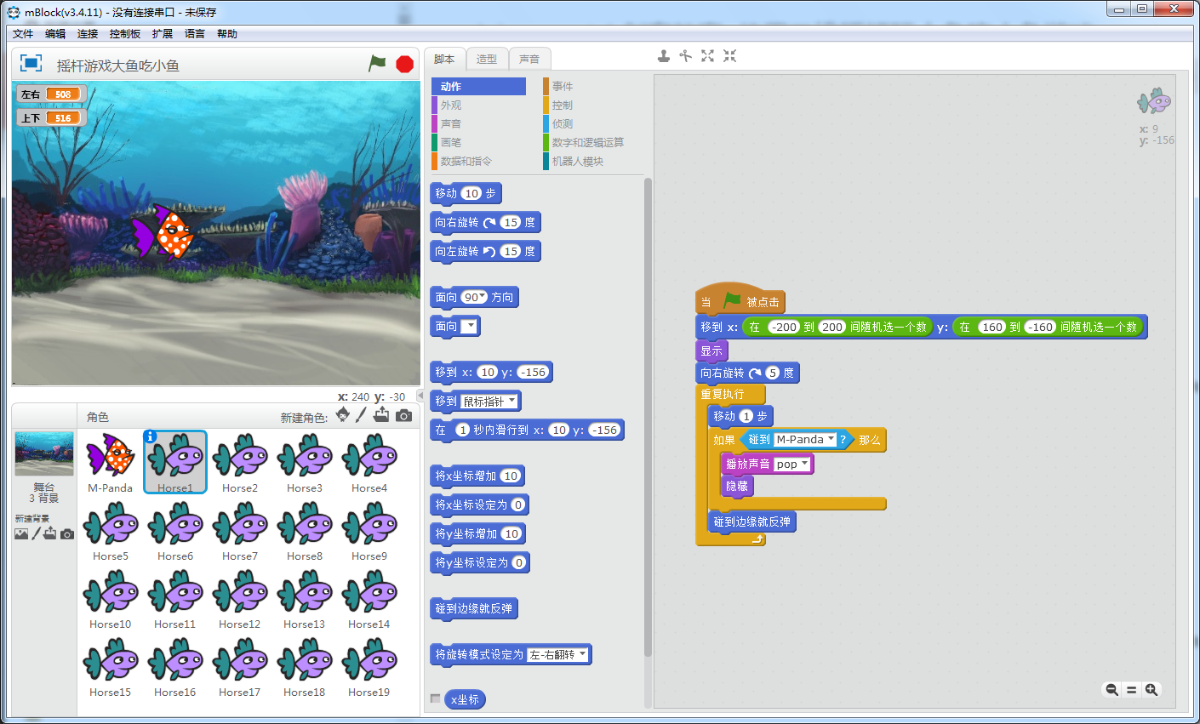Image resolution: width=1200 pixels, height=724 pixels.
Task: Switch to the 造型 tab
Action: tap(487, 59)
